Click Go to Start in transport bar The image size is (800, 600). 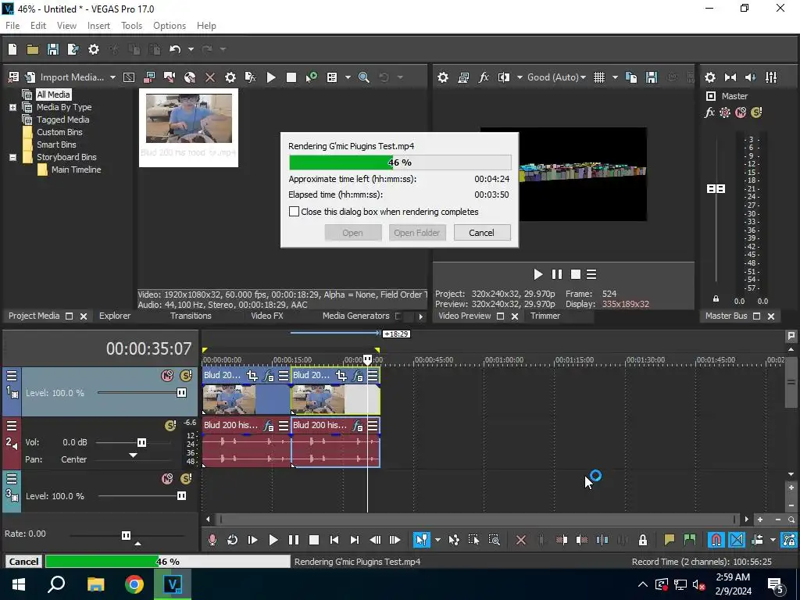click(334, 540)
